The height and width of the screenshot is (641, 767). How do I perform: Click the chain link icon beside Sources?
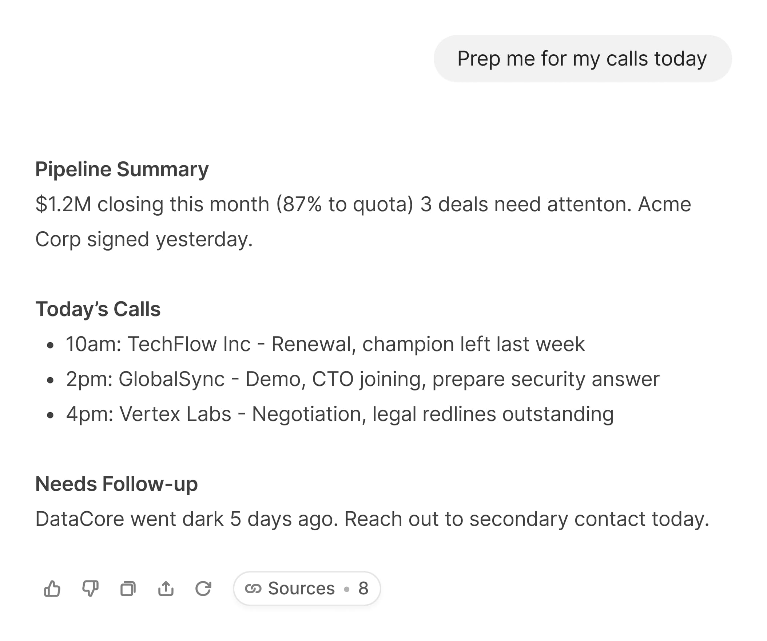click(x=253, y=588)
